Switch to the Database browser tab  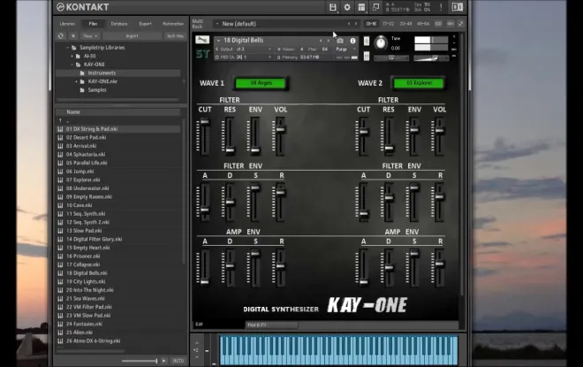point(119,24)
